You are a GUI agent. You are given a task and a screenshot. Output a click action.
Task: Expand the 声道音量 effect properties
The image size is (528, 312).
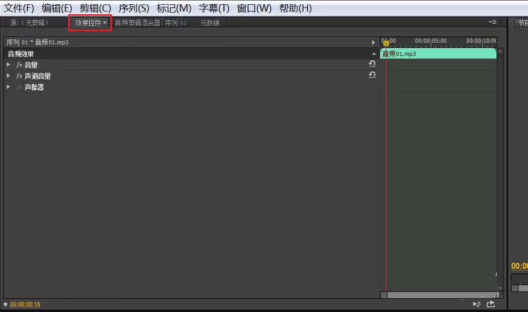point(8,75)
